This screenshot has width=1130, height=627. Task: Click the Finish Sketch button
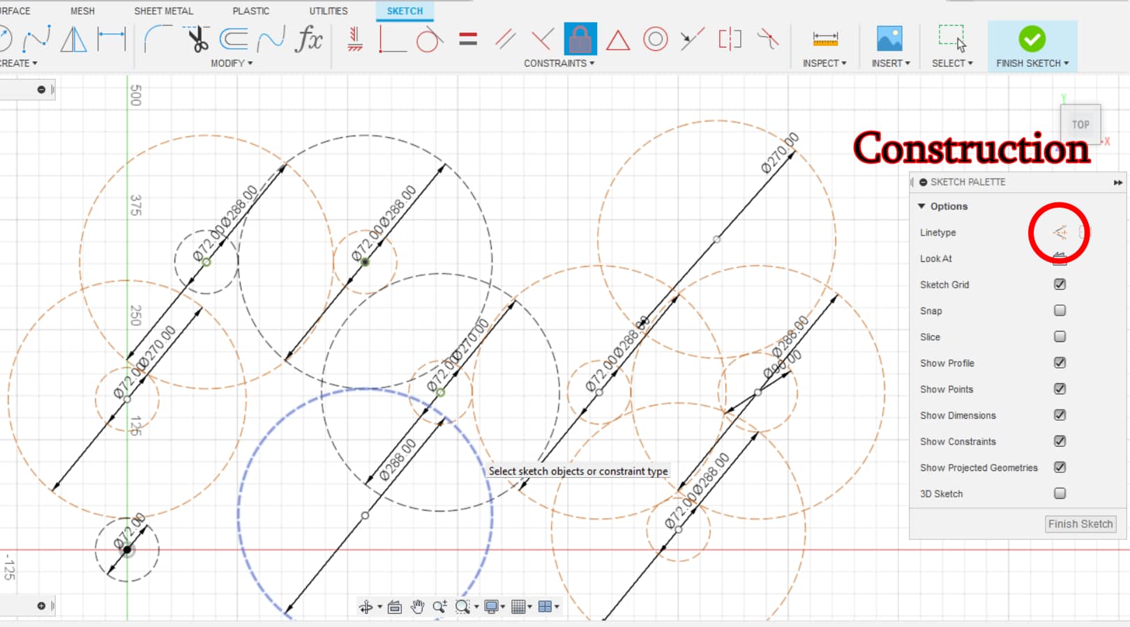point(1080,524)
